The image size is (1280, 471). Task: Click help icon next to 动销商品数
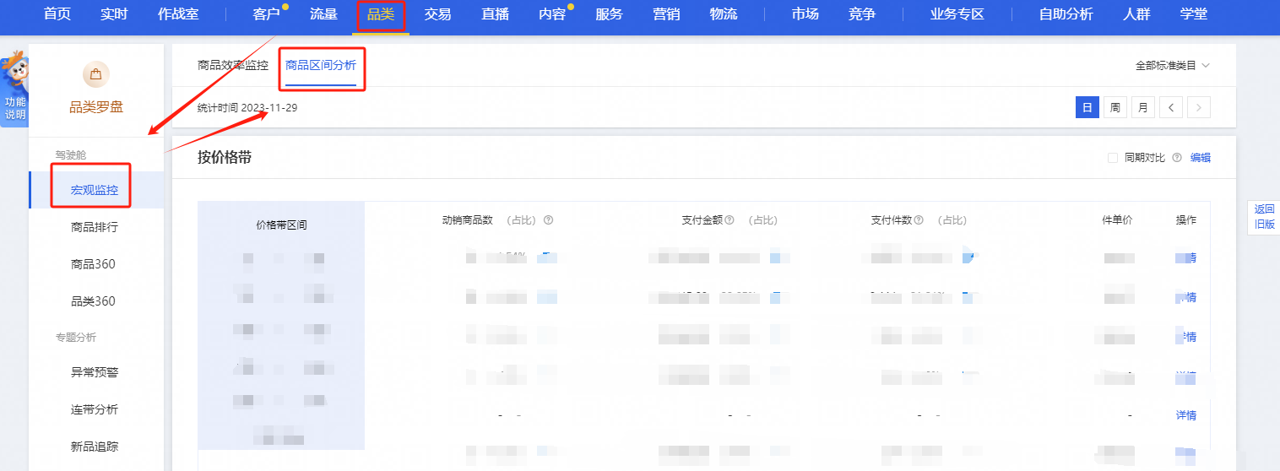(548, 220)
